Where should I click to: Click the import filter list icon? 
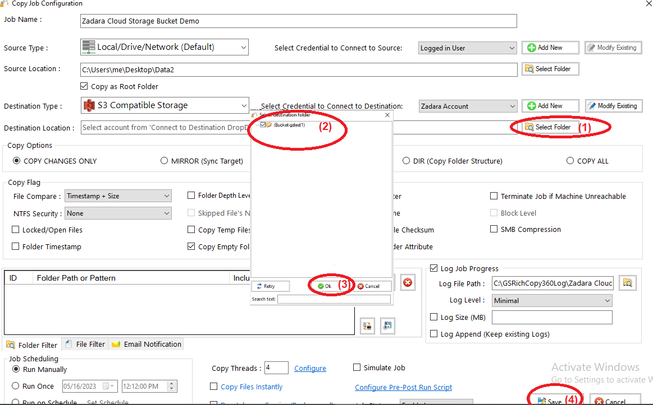367,325
